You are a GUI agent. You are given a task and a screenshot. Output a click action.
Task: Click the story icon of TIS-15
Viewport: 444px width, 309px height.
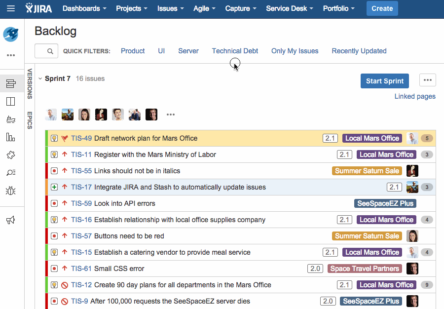click(x=54, y=252)
